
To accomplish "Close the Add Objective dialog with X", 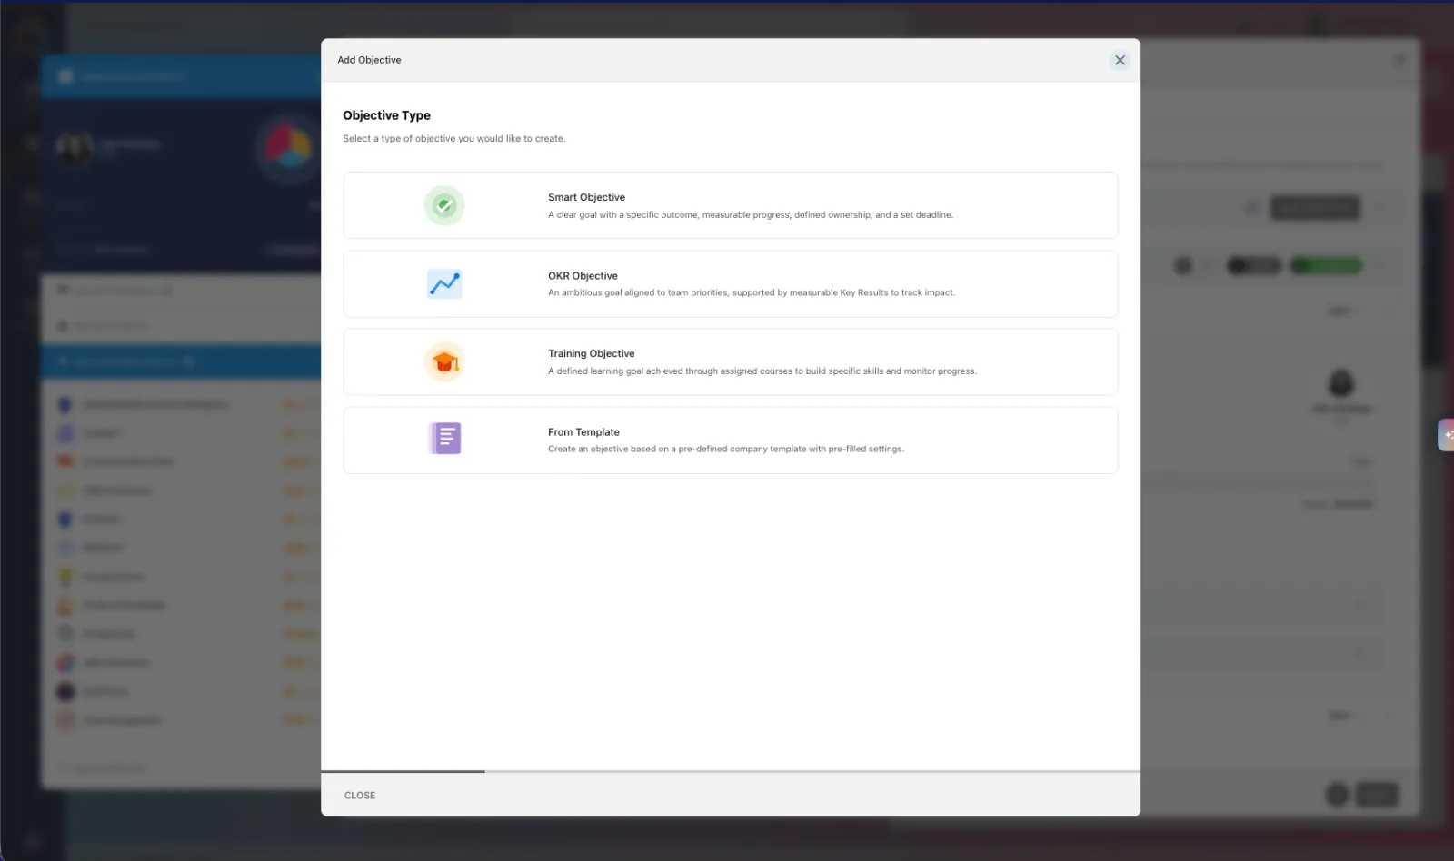I will click(x=1120, y=60).
